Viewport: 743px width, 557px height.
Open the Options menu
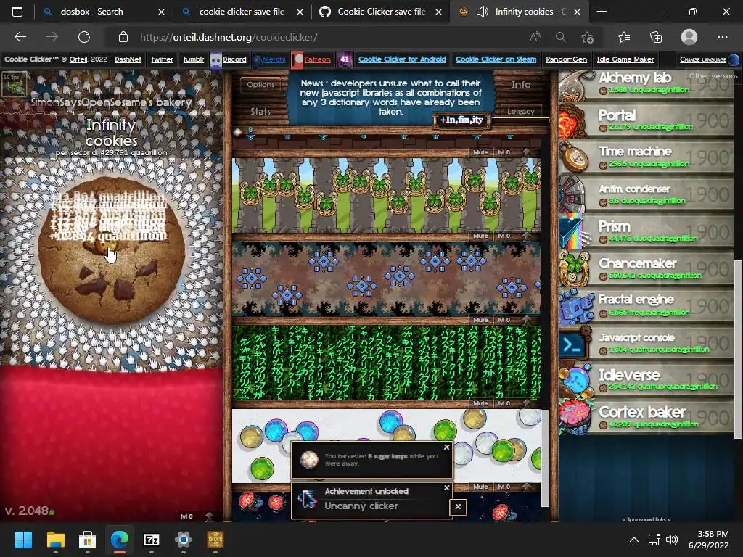pos(260,84)
